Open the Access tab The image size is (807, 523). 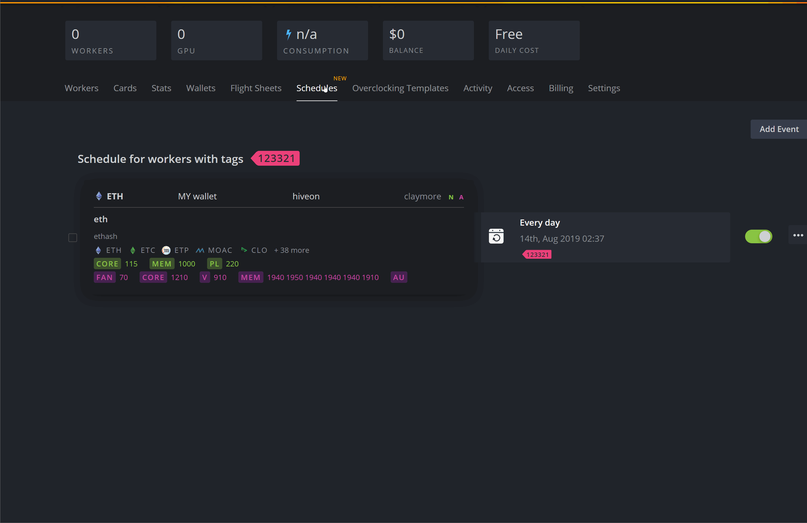tap(520, 88)
